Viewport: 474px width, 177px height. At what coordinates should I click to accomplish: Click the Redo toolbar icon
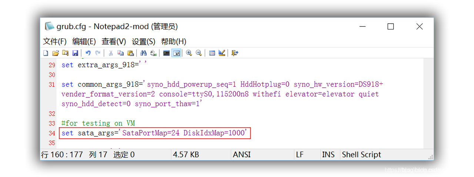[98, 53]
